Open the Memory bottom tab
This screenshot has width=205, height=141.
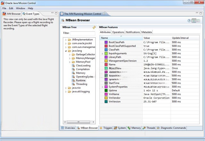tap(135, 128)
